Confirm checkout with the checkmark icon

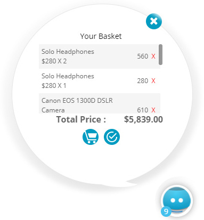112,137
